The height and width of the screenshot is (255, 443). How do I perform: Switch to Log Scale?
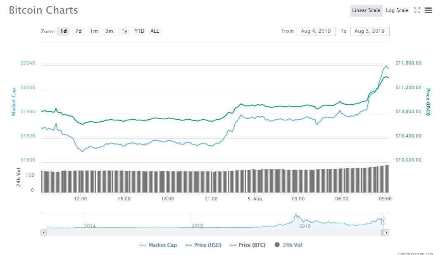point(397,10)
